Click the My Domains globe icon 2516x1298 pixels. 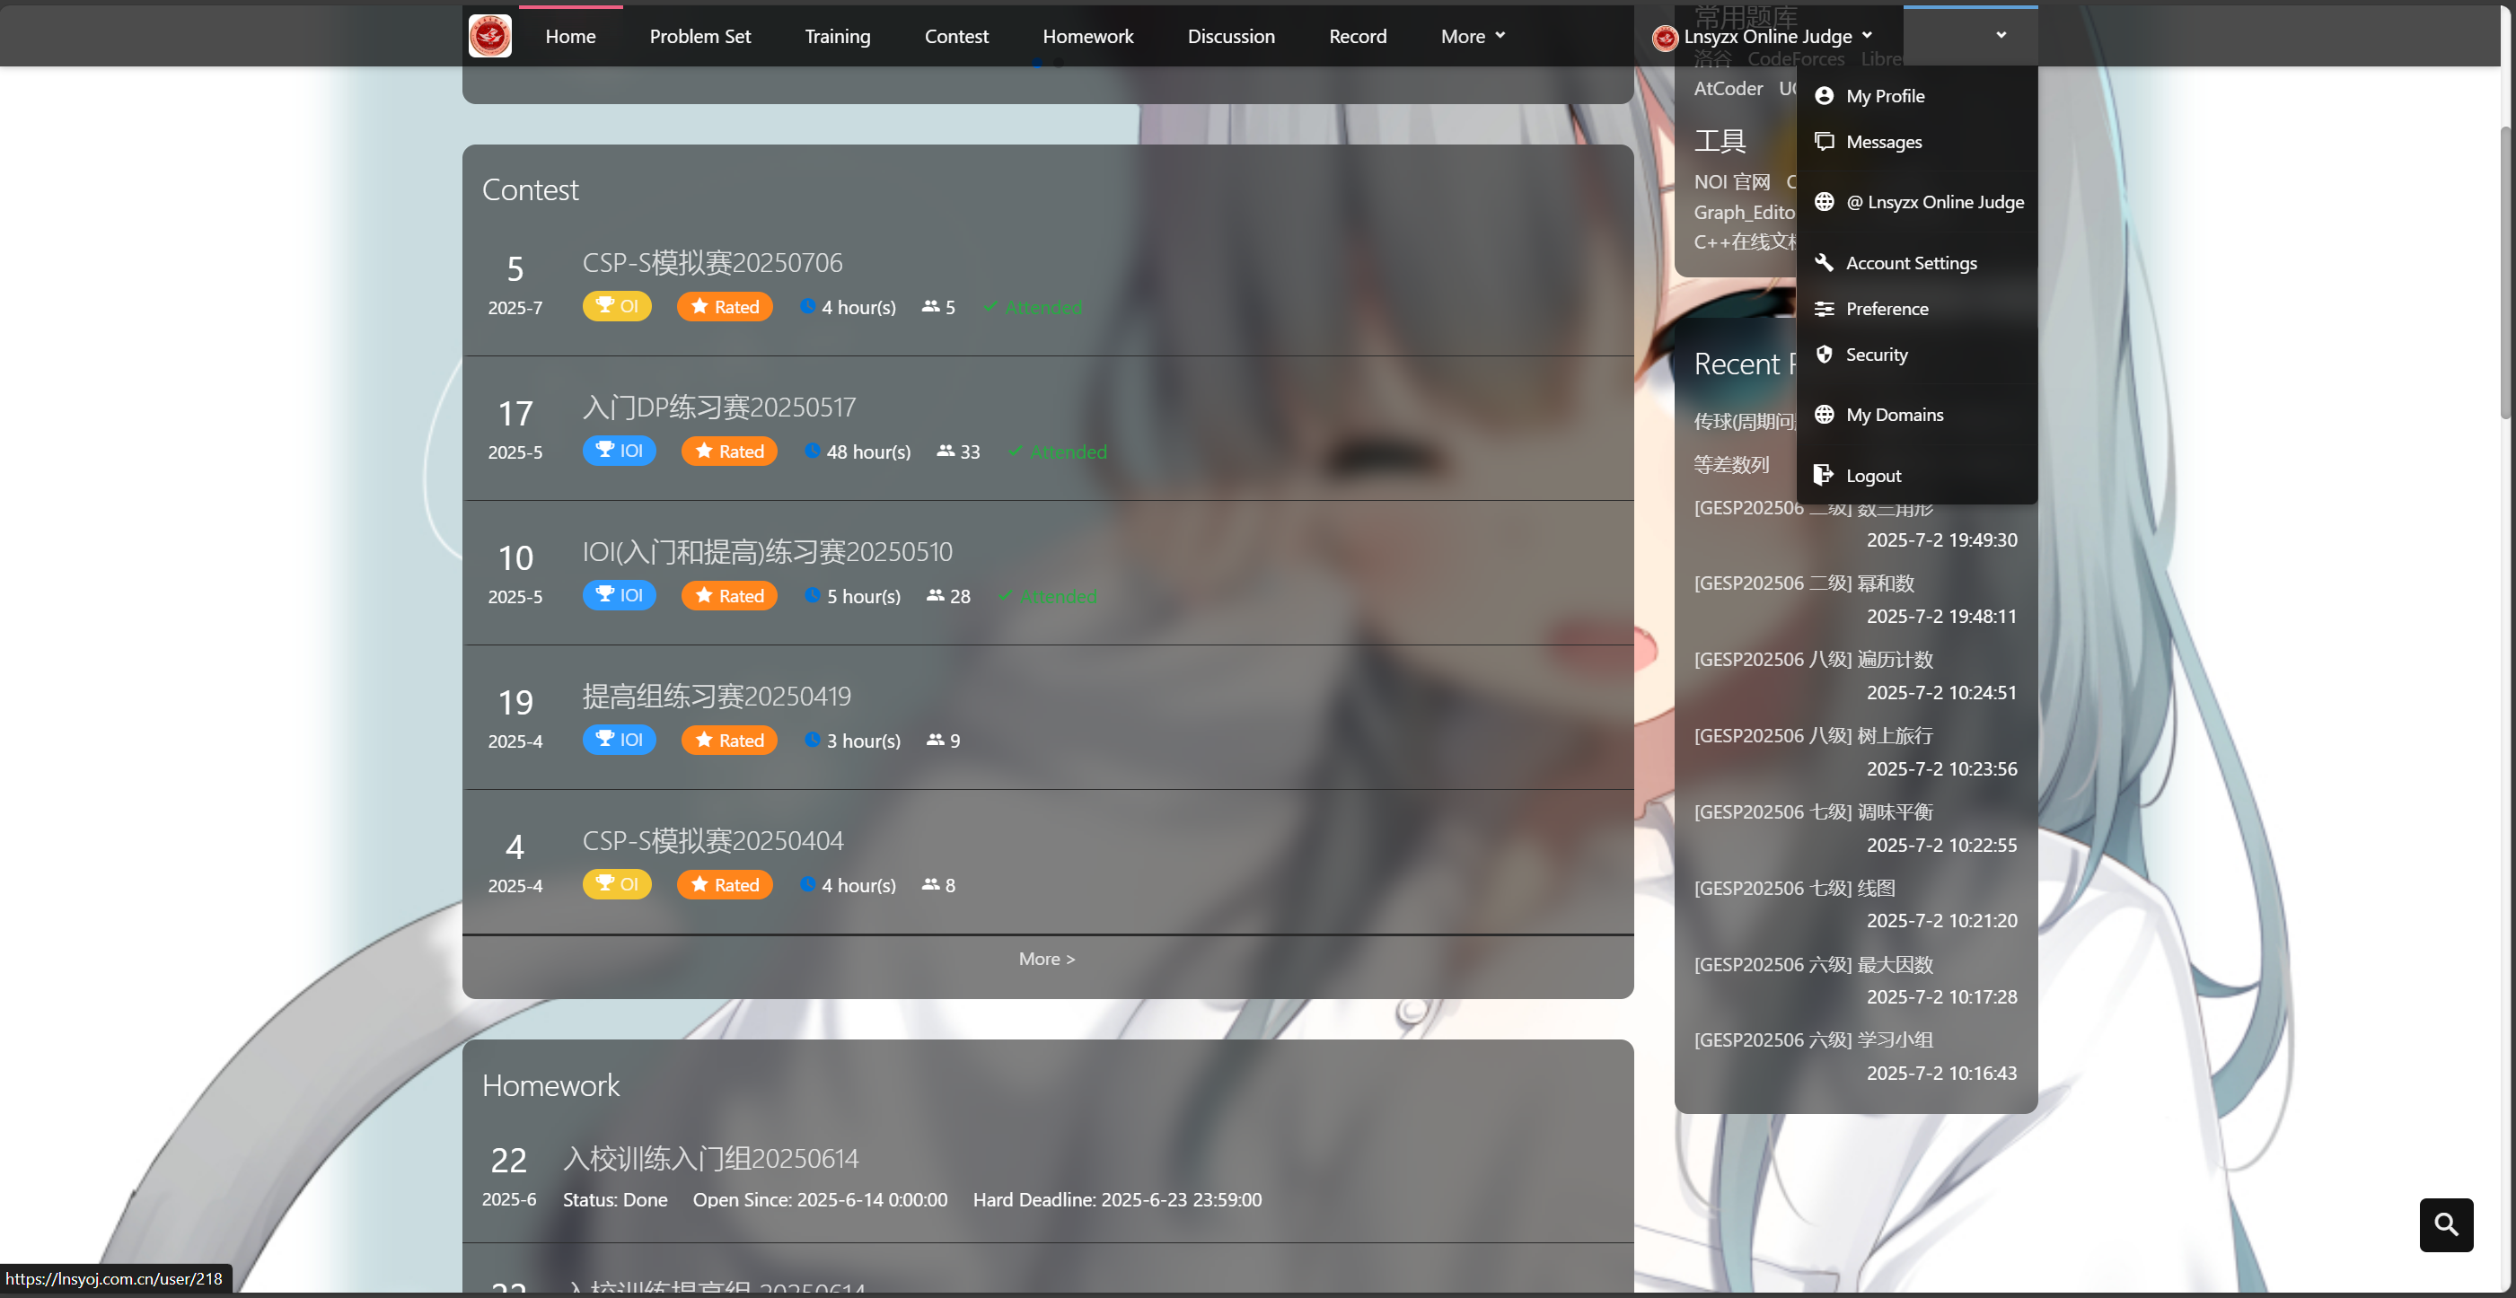pos(1825,414)
